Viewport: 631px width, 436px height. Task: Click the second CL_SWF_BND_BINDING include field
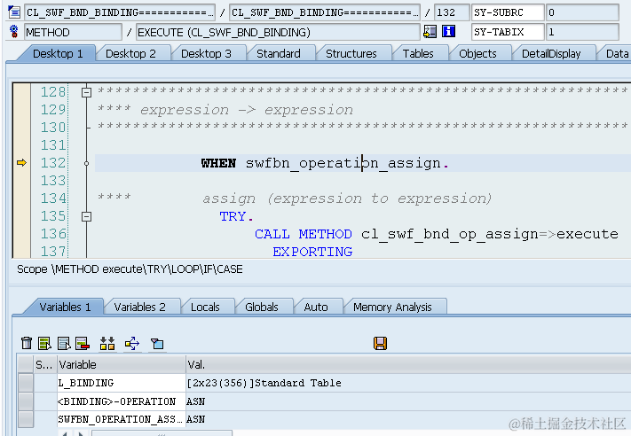click(x=325, y=12)
